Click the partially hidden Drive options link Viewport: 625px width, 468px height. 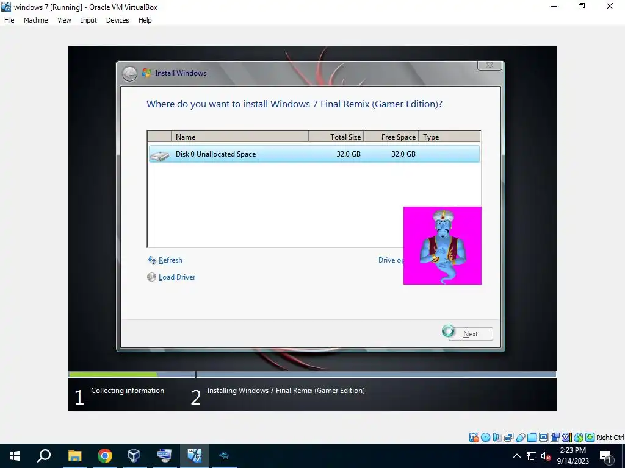(x=391, y=260)
